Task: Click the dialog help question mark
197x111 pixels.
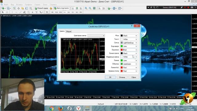Action: (x=131, y=26)
